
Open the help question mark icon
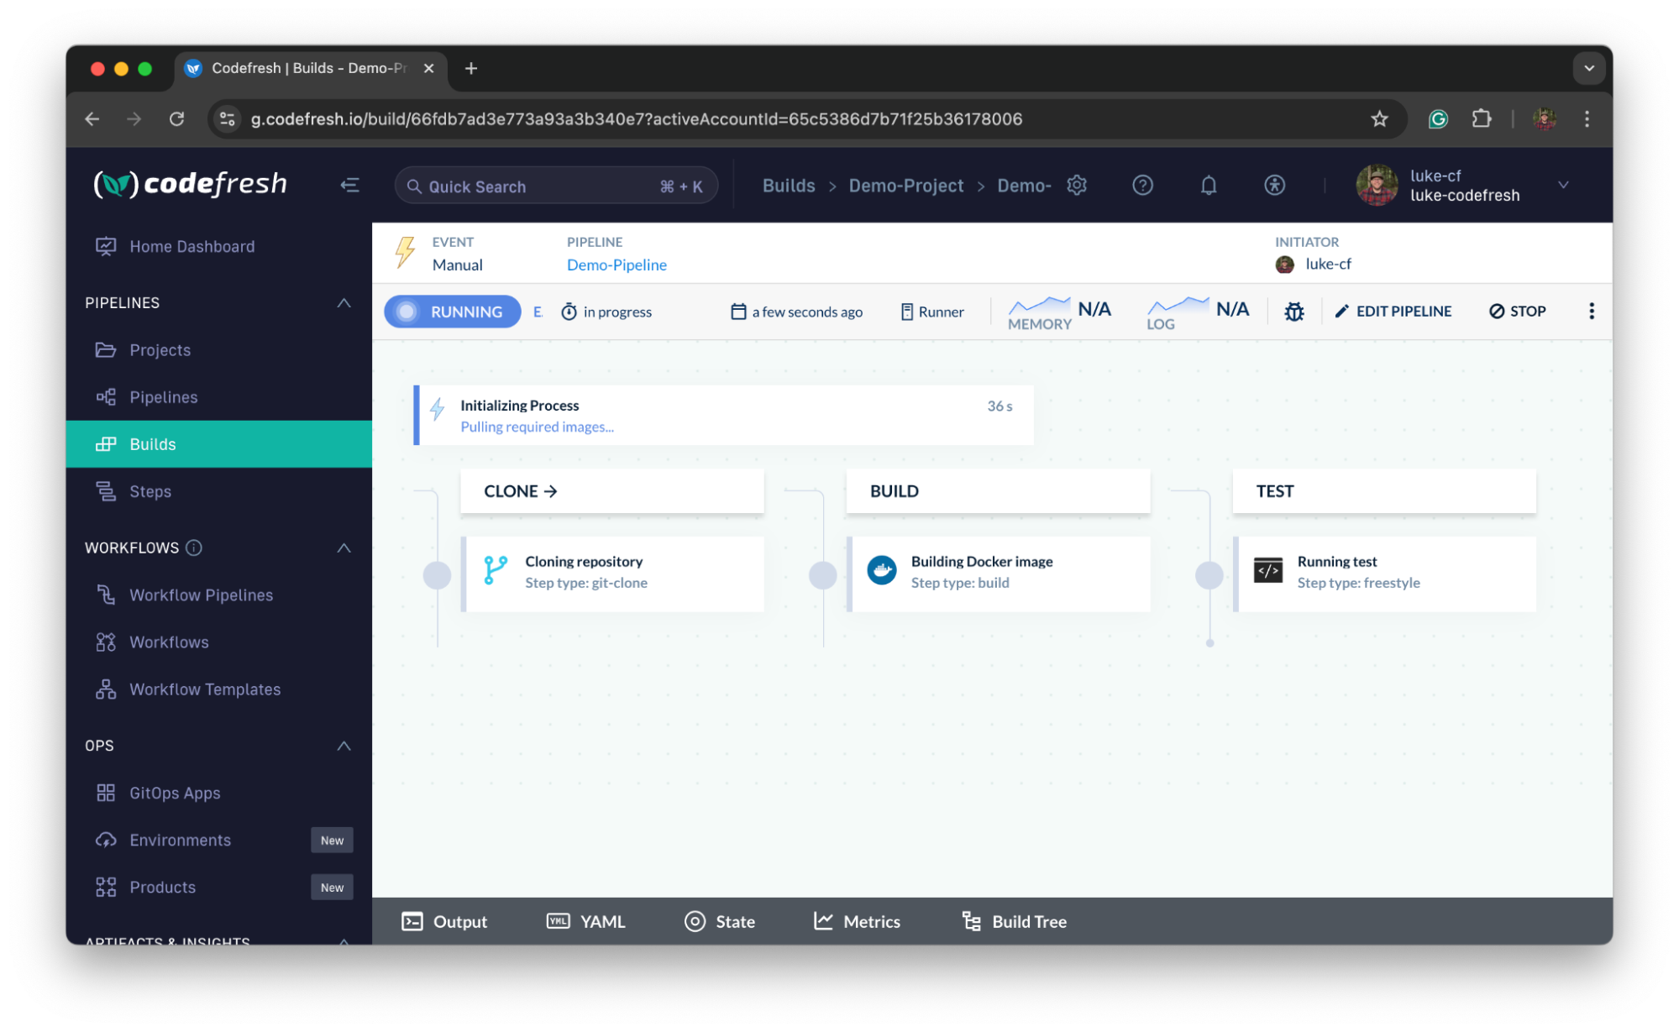tap(1141, 185)
